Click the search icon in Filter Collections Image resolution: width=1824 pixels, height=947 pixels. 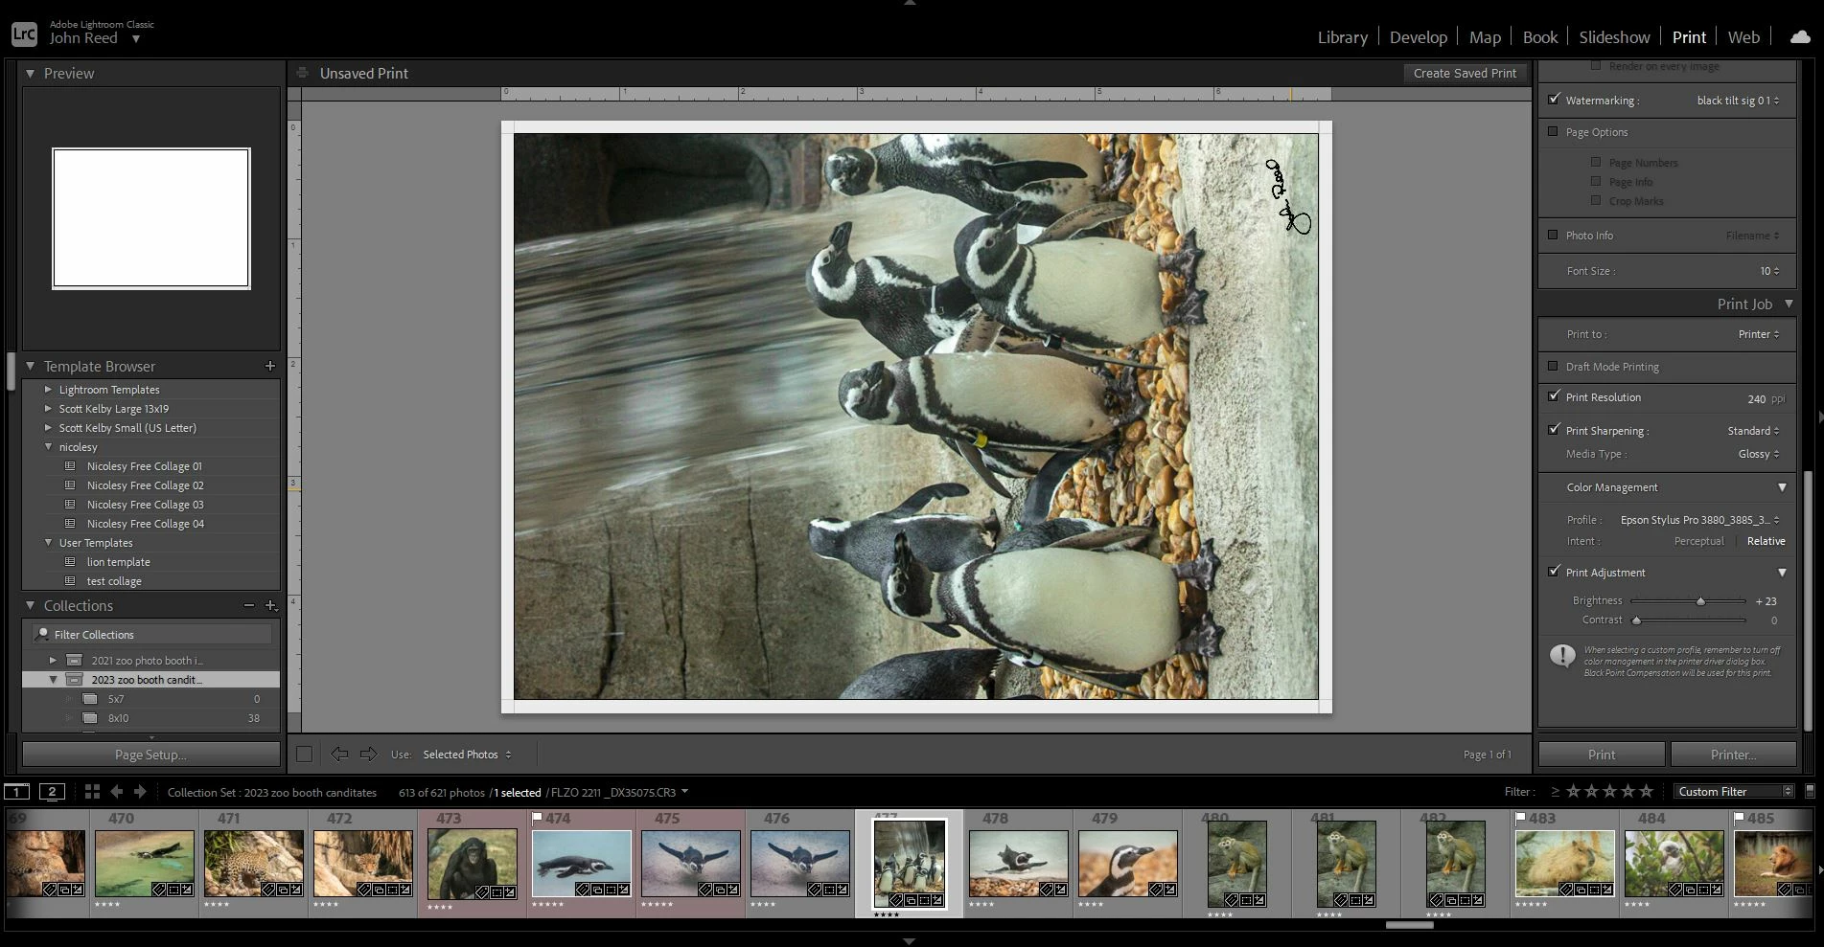(x=42, y=634)
